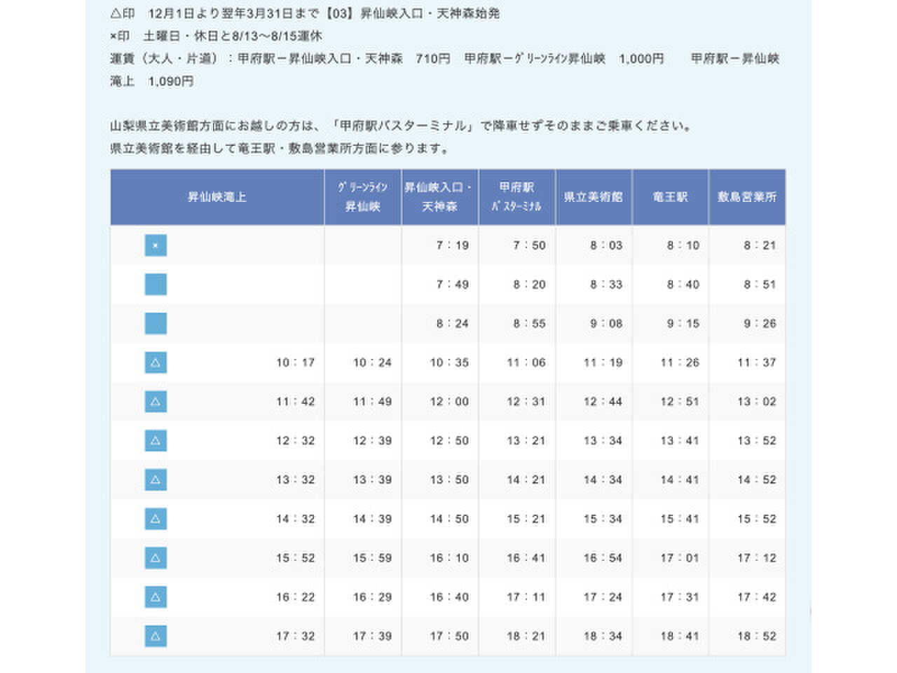
Task: Click the × mark icon in the 7:19 row
Action: [156, 245]
